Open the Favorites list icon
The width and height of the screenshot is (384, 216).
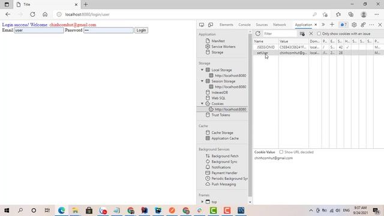tap(338, 14)
